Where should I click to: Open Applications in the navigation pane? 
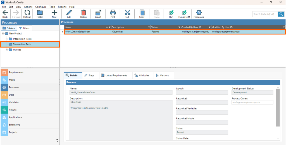click(x=30, y=117)
